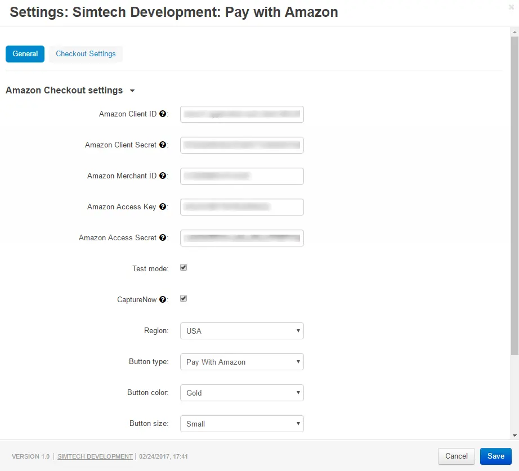Open the Button type dropdown
Screen dimensions: 519x471
[x=241, y=362]
